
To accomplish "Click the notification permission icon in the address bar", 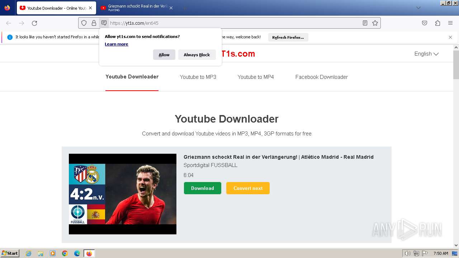I will point(104,23).
